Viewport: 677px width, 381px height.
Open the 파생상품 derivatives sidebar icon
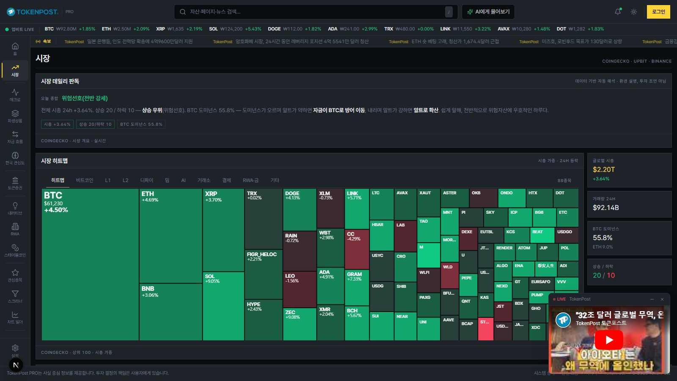[15, 116]
